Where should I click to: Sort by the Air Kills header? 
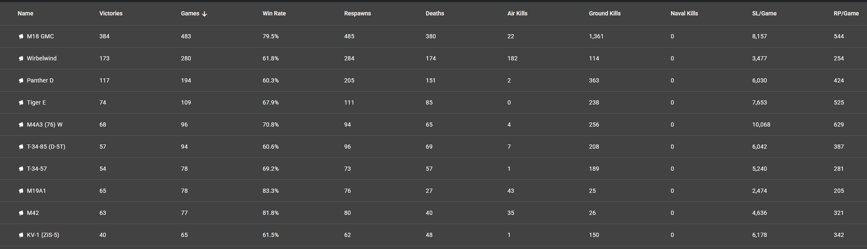click(517, 13)
